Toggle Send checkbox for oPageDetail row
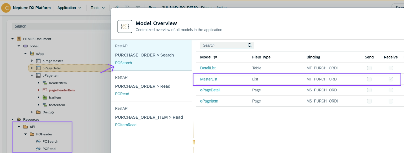 (369, 90)
